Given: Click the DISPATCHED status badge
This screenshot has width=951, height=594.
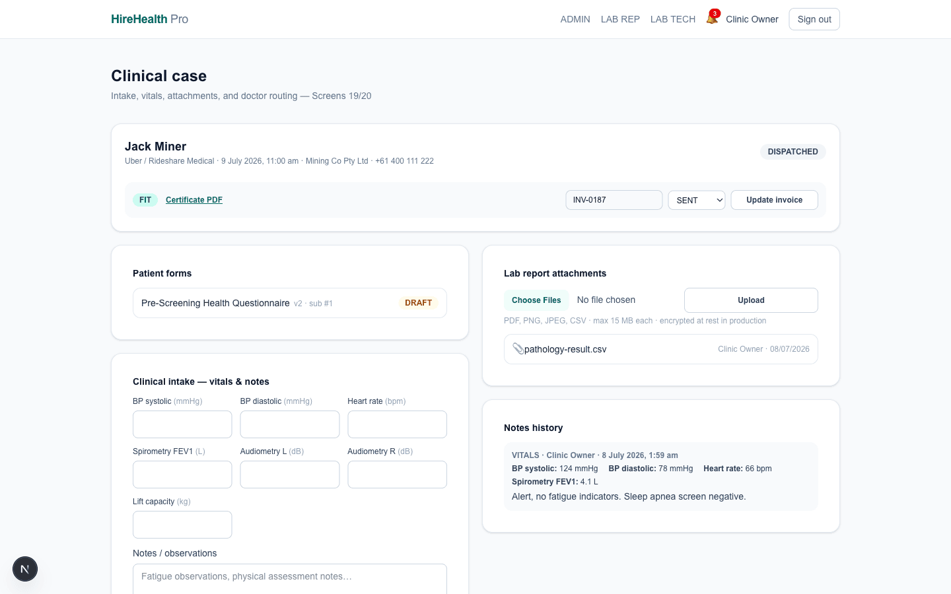Looking at the screenshot, I should (792, 152).
